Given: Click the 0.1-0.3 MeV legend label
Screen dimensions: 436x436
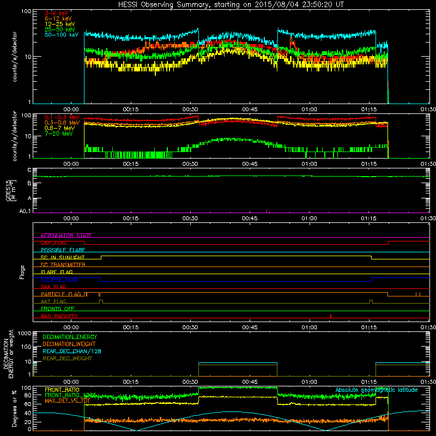Looking at the screenshot, I should (x=62, y=117).
